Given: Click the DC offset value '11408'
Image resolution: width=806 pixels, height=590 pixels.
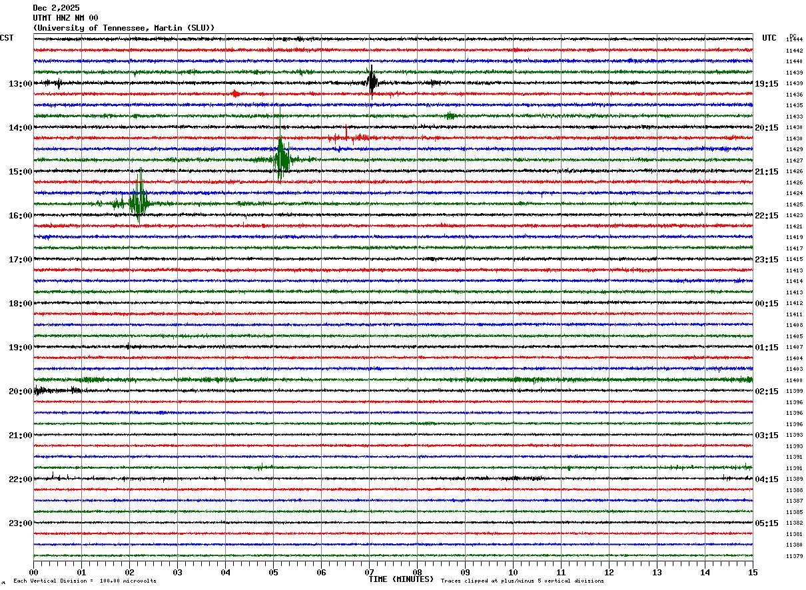Looking at the screenshot, I should pos(794,325).
